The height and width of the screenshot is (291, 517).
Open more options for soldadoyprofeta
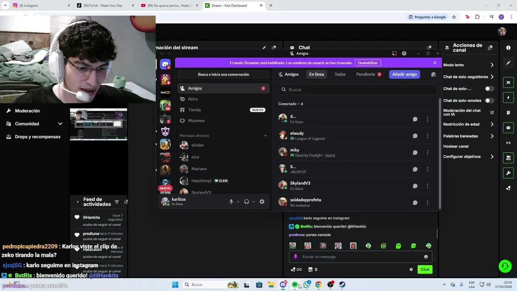point(427,203)
